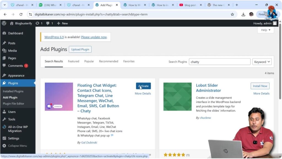Open Lobot Slider Administrator title link

coord(208,88)
